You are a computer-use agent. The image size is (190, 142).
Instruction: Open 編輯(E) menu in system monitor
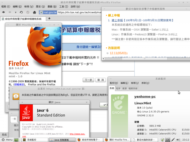pyautogui.click(x=124, y=83)
